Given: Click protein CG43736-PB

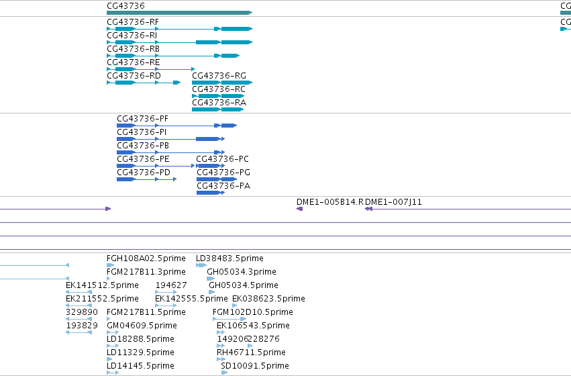Looking at the screenshot, I should (x=171, y=152).
